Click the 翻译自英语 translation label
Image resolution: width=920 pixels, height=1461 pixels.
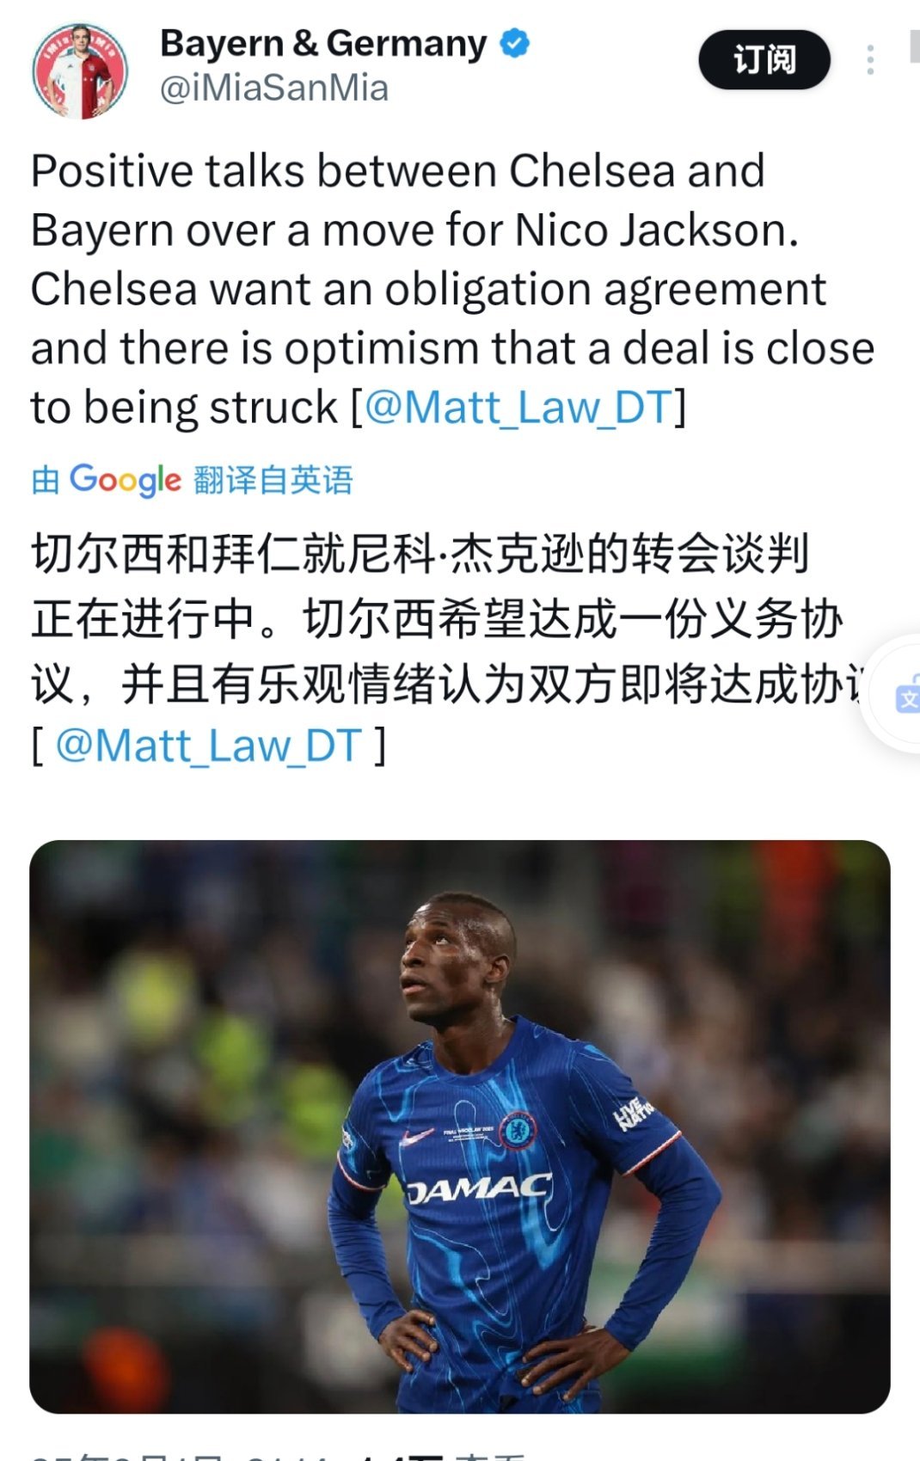coord(273,480)
